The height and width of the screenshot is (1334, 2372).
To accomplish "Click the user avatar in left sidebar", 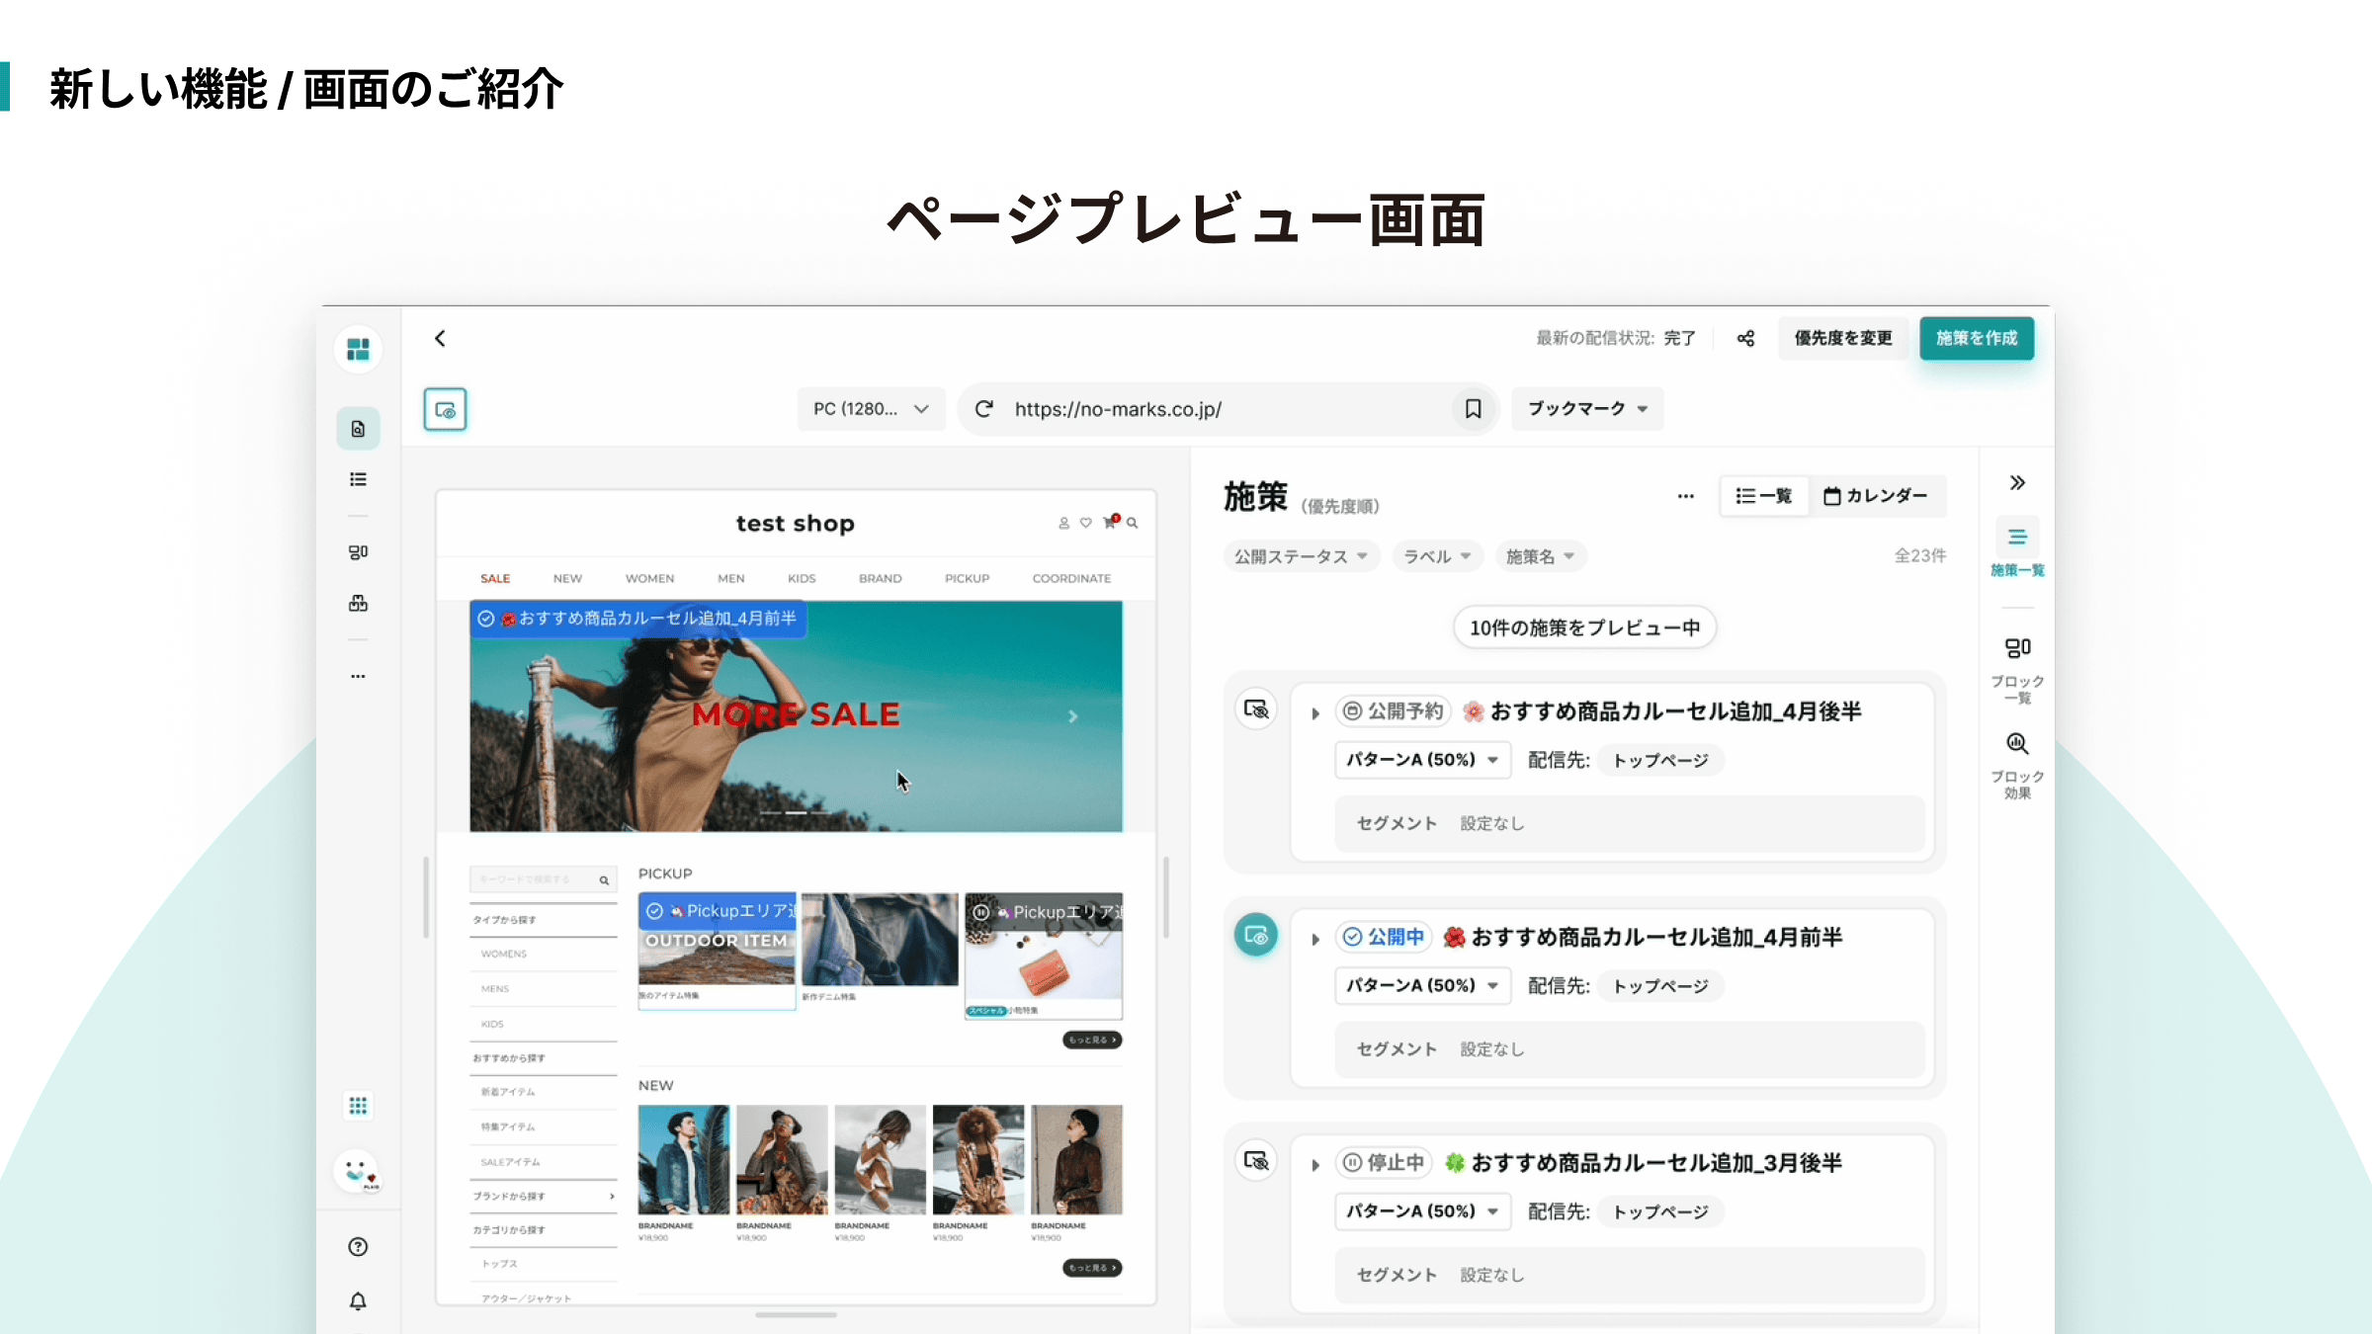I will (357, 1172).
